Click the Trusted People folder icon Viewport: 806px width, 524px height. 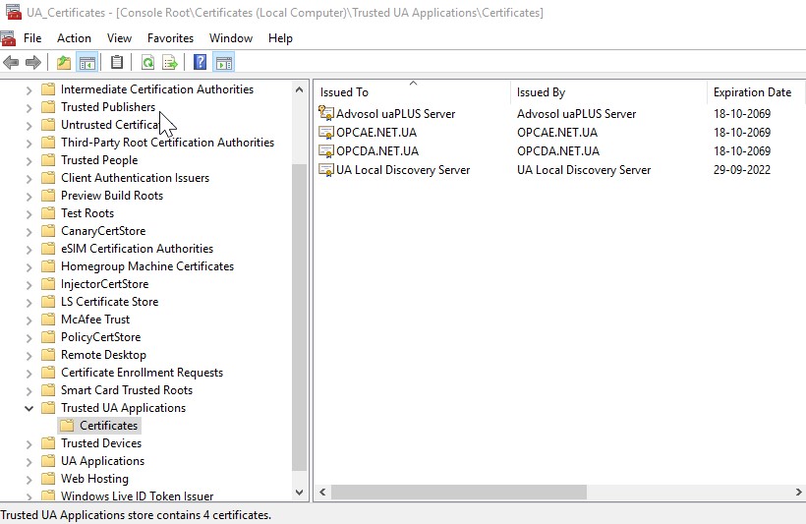48,160
